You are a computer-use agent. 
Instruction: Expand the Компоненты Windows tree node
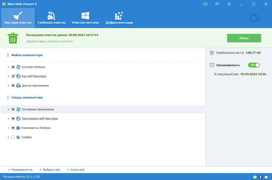point(8,128)
